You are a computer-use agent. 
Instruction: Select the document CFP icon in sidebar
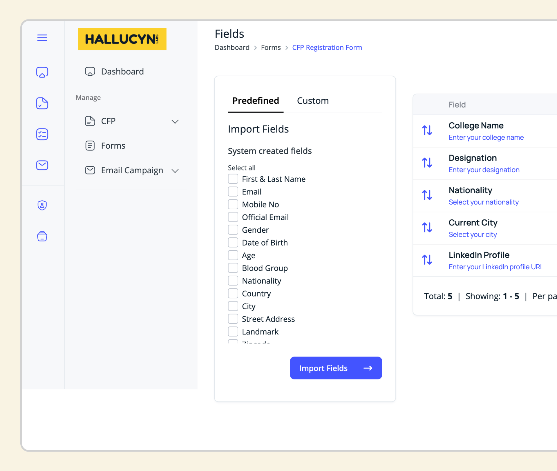coord(42,103)
